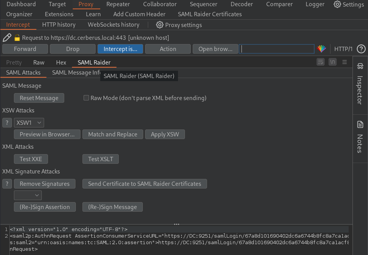
Task: Switch the message view to Raw
Action: coord(39,62)
